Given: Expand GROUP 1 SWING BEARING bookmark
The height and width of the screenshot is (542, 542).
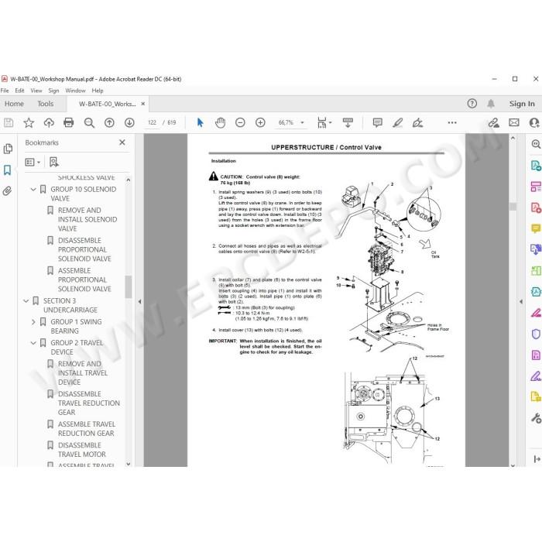Looking at the screenshot, I should point(33,322).
